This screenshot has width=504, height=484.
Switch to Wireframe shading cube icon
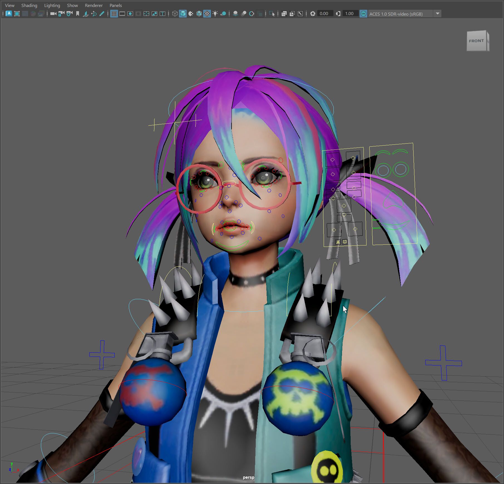[175, 14]
